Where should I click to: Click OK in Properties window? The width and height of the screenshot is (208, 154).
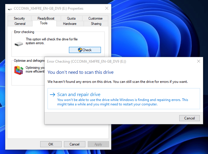click(x=51, y=144)
